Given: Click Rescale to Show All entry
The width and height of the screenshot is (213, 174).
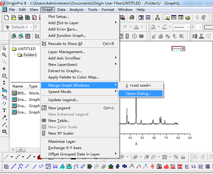Looking at the screenshot, I should pyautogui.click(x=80, y=43).
